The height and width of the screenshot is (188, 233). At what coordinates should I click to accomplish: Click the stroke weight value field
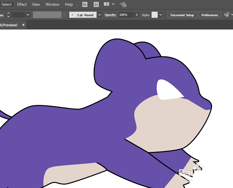(18, 15)
